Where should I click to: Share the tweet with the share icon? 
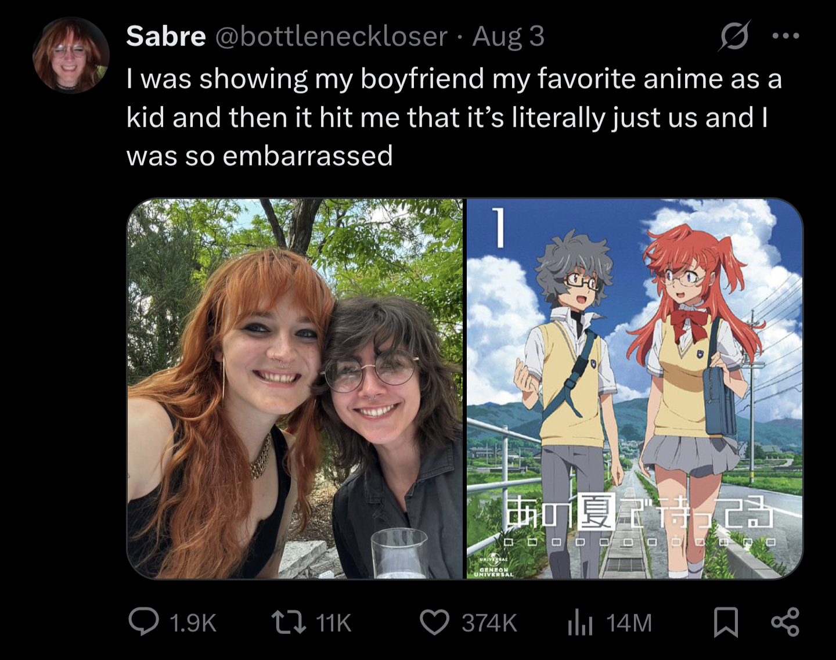pos(785,622)
